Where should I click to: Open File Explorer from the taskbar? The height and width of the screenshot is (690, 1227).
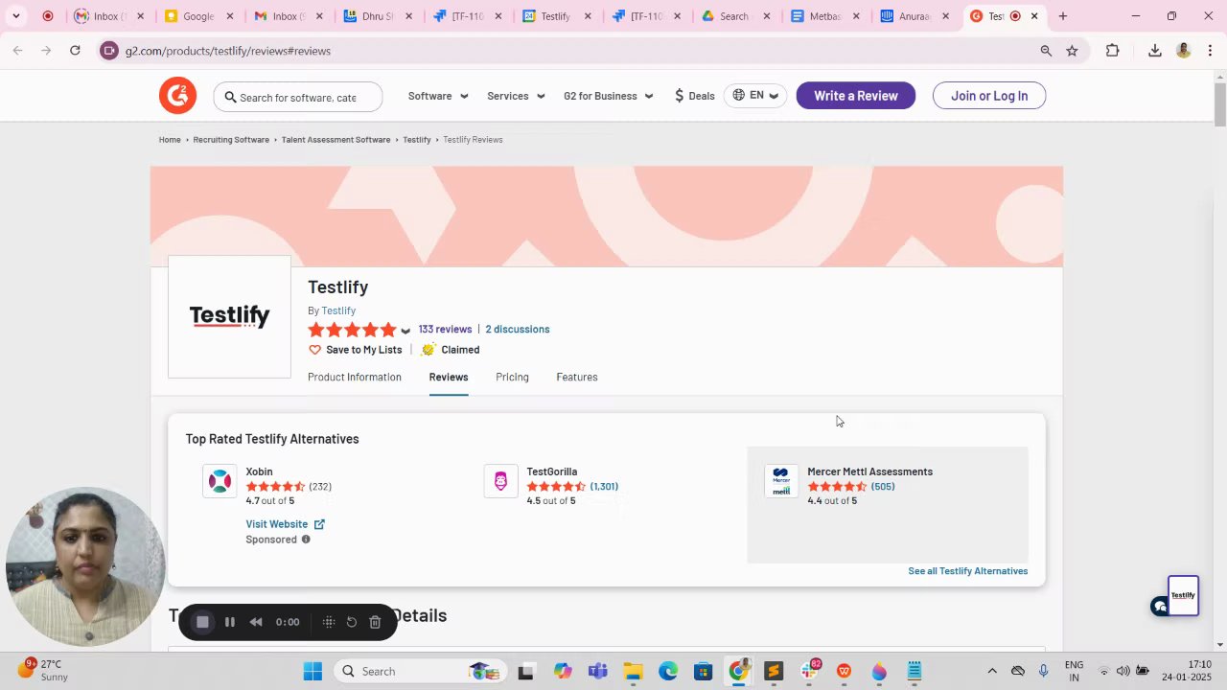633,671
